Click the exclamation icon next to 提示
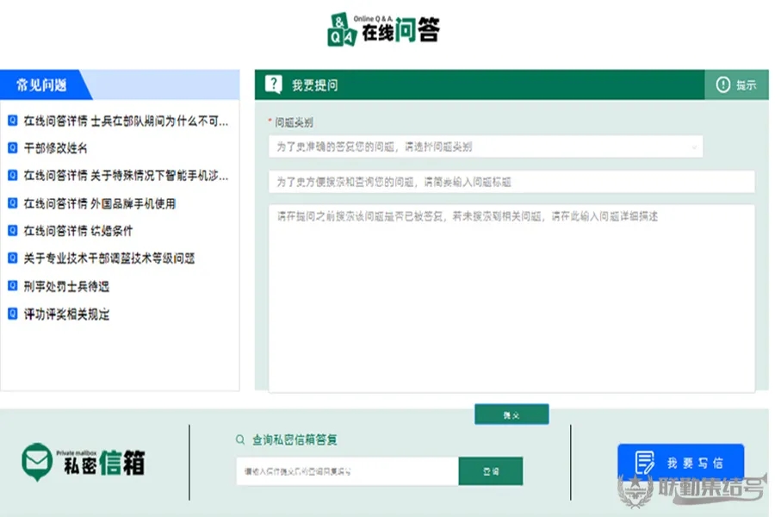 pos(722,84)
